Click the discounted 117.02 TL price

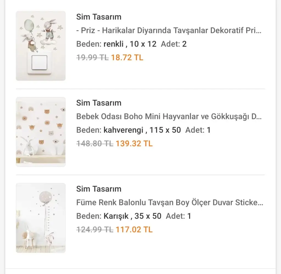pyautogui.click(x=134, y=229)
